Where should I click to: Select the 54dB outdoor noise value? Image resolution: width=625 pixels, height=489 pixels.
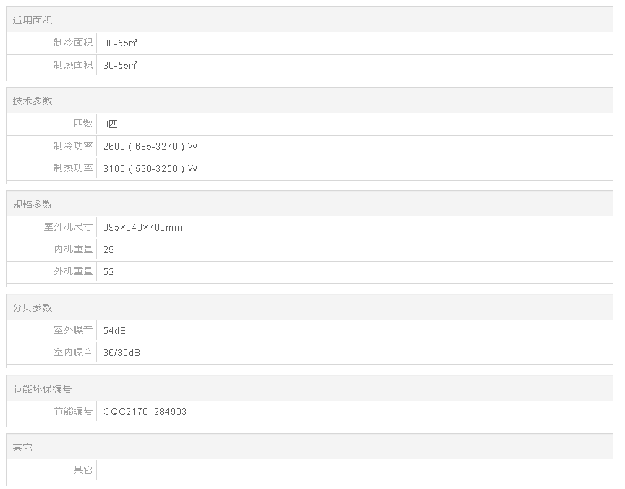click(x=115, y=330)
